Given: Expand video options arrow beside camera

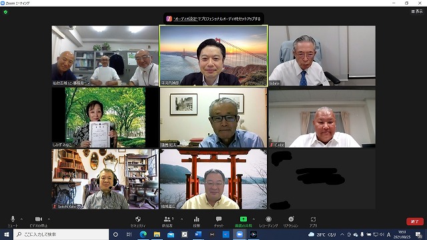Looking at the screenshot, I should [49, 219].
